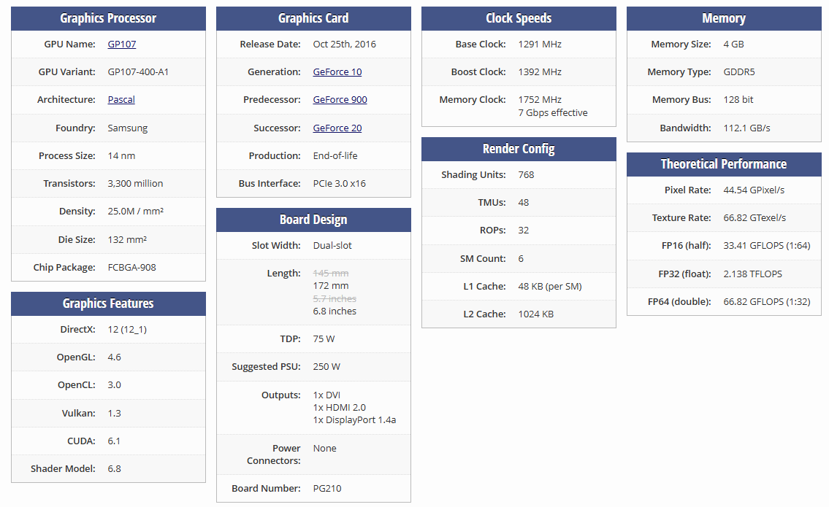Click the 4 GB memory size value
This screenshot has height=507, width=829.
pos(733,44)
